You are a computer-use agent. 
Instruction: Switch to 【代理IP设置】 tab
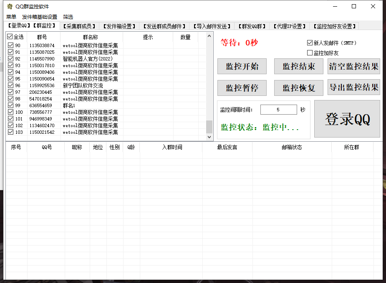(290, 26)
